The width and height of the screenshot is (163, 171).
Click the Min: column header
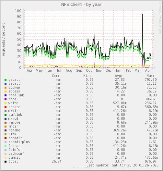[x=87, y=76]
